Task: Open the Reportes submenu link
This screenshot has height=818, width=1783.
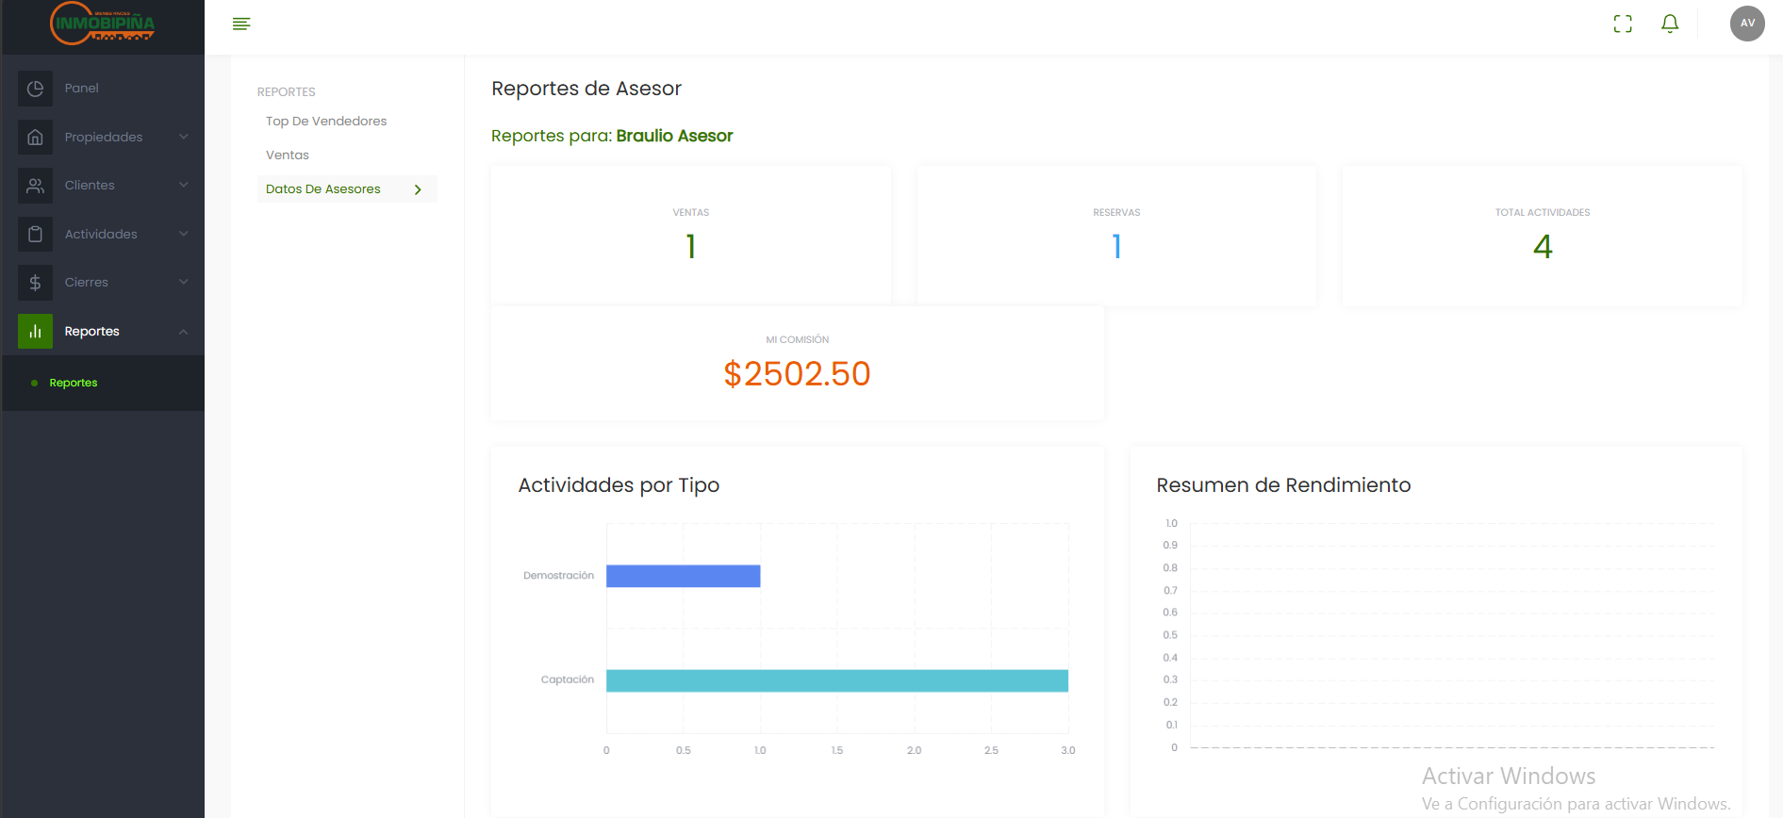Action: coord(74,383)
